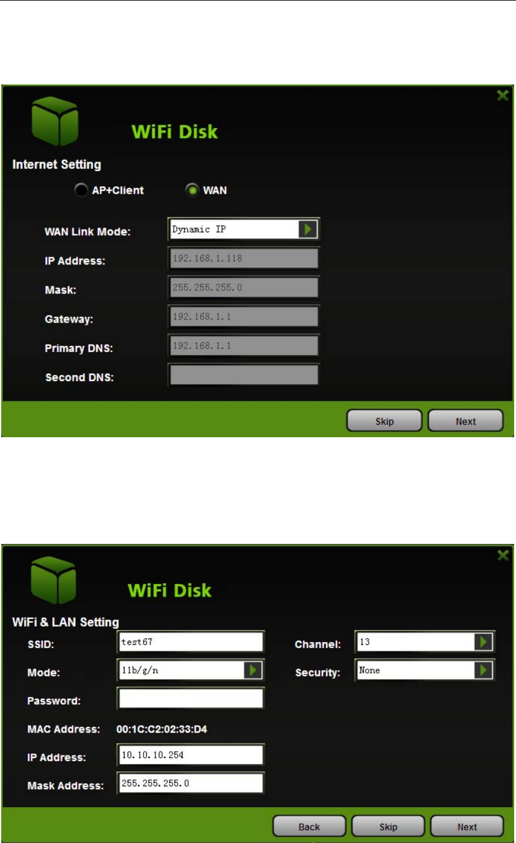Click Skip in the WiFi & LAN window
The height and width of the screenshot is (843, 516).
[388, 827]
